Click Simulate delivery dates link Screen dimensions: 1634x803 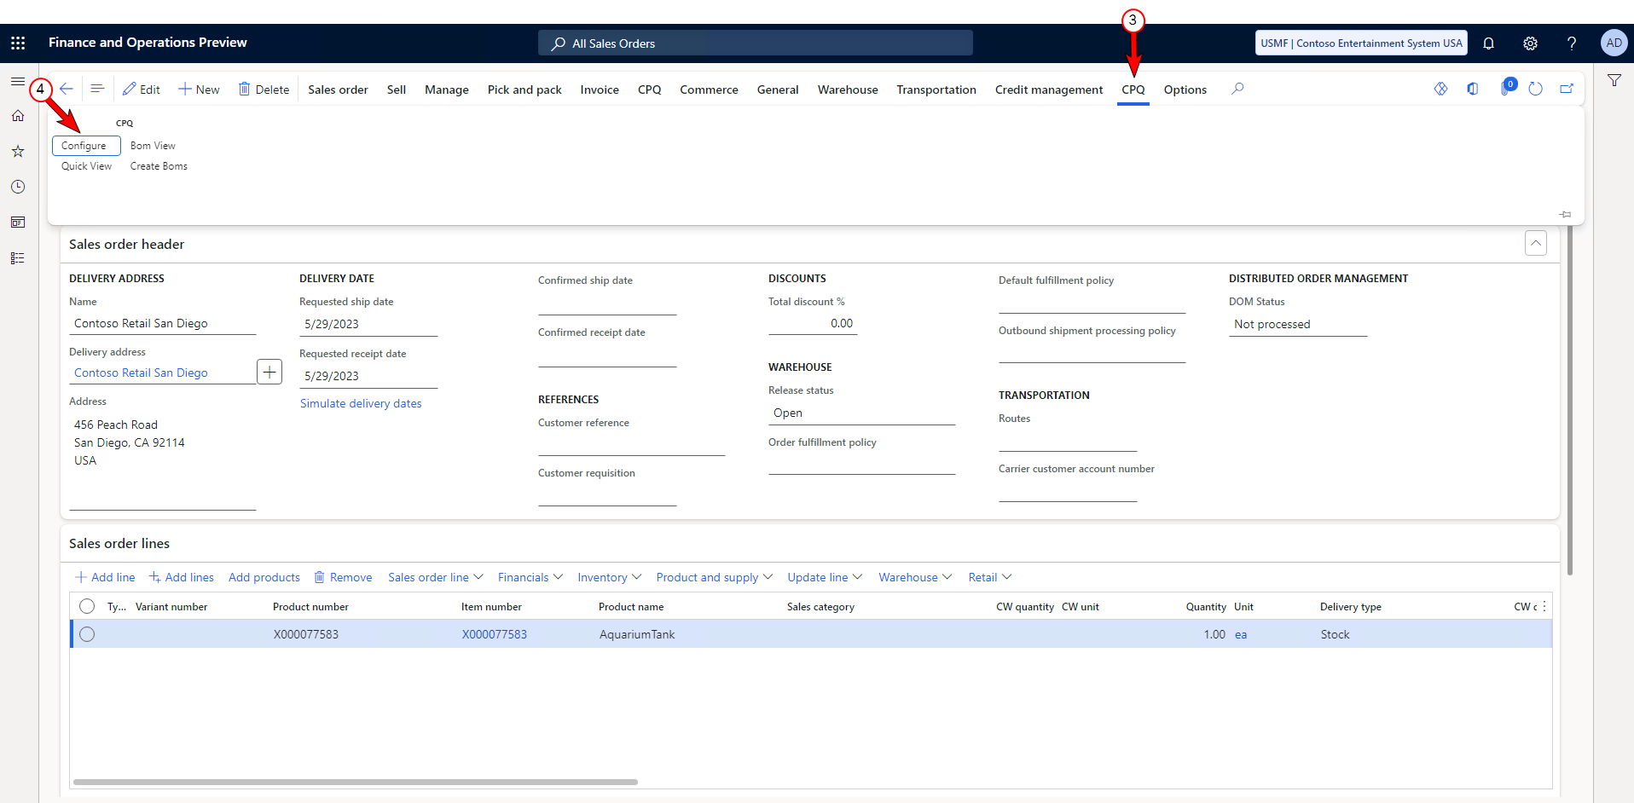point(361,403)
